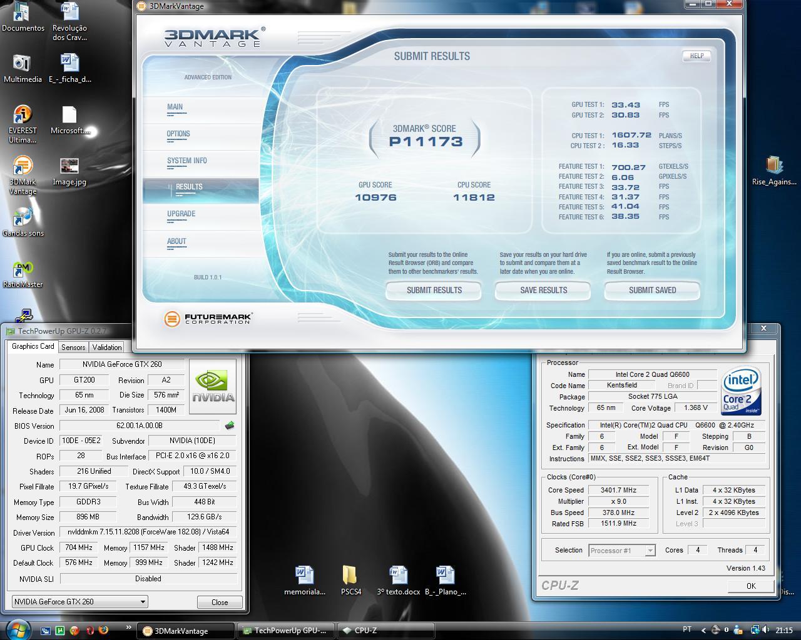Open the SYSTEM INFO section
The image size is (801, 640).
pos(186,161)
